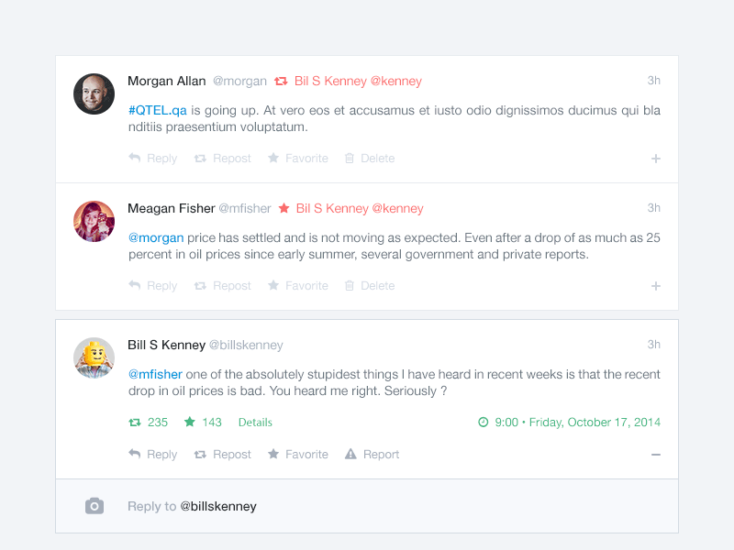Image resolution: width=734 pixels, height=550 pixels.
Task: Expand Meagan Fisher's tweet with the plus icon
Action: coord(656,285)
